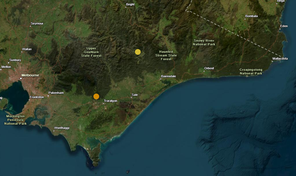Select the Upper Goulburn State Forest label
The image size is (296, 176).
pyautogui.click(x=91, y=52)
